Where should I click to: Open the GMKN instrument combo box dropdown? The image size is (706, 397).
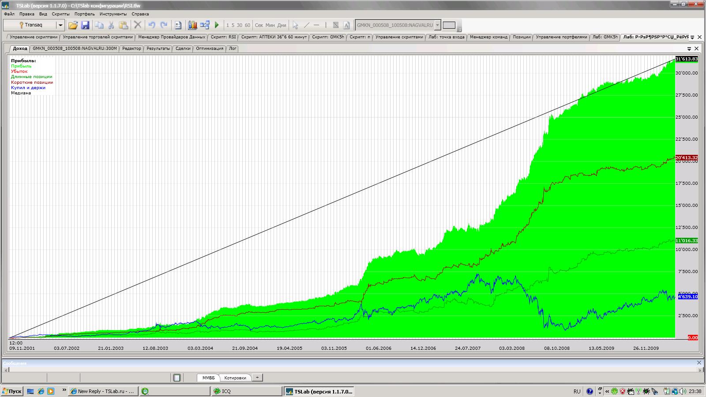tap(437, 25)
